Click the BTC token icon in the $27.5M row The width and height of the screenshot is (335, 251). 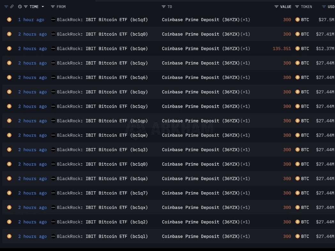click(297, 19)
